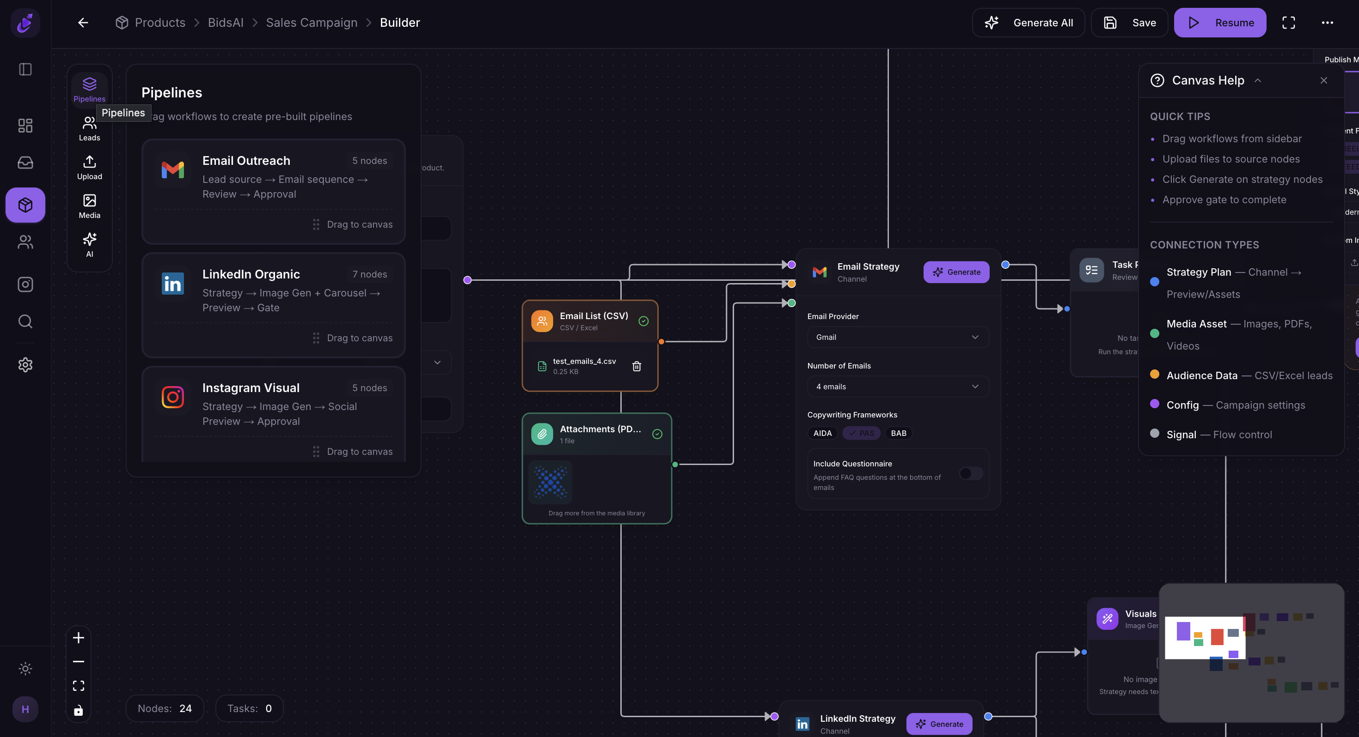This screenshot has width=1359, height=737.
Task: Switch to the AI tab
Action: point(89,245)
